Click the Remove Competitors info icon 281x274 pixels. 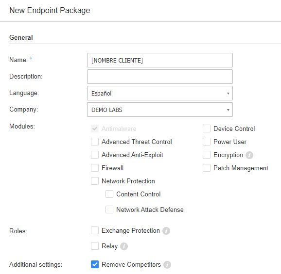pyautogui.click(x=167, y=265)
